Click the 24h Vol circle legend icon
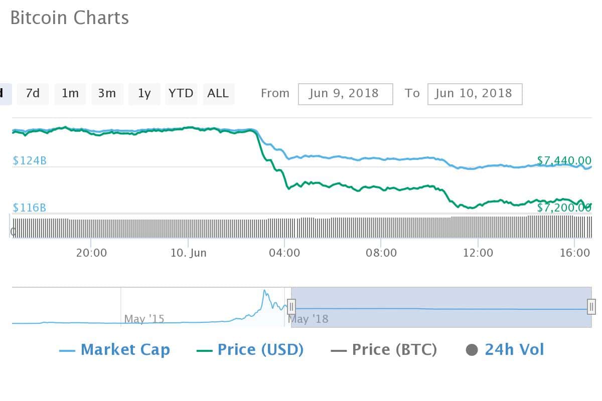This screenshot has width=602, height=401. tap(472, 350)
